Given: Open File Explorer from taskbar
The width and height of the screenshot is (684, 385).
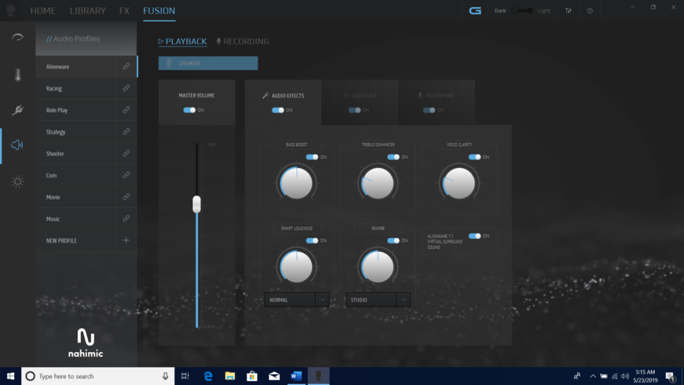Looking at the screenshot, I should point(230,376).
